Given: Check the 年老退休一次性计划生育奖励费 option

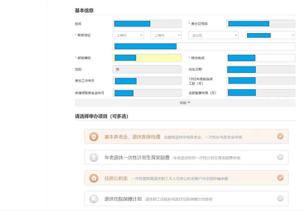Looking at the screenshot, I should pos(280,157).
